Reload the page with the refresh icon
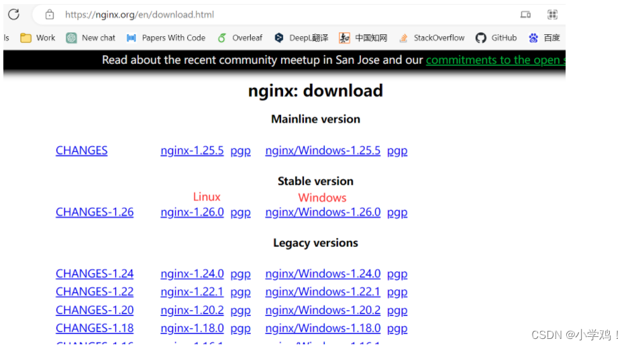The height and width of the screenshot is (347, 628). (13, 14)
